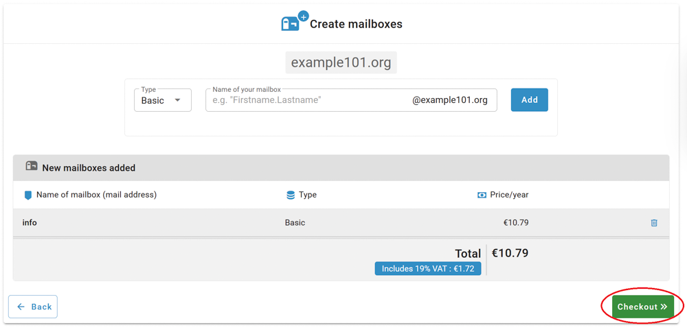687x332 pixels.
Task: Click the trash icon for info mailbox
Action: pyautogui.click(x=654, y=223)
